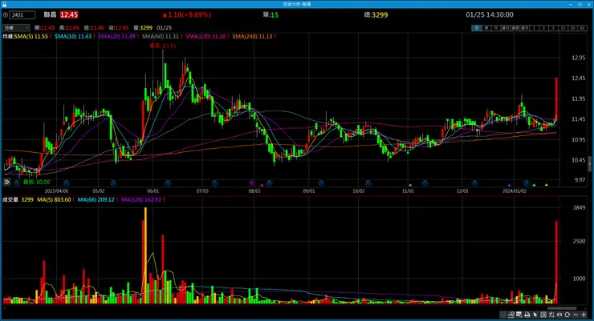
Task: Select the daily (日) period button
Action: pos(477,28)
